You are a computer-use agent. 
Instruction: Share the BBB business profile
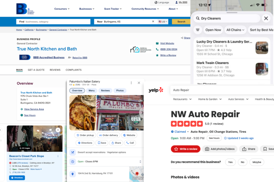click(x=186, y=38)
